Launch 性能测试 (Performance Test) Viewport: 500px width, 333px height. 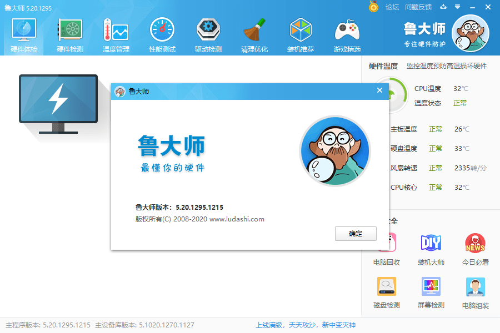pos(161,33)
